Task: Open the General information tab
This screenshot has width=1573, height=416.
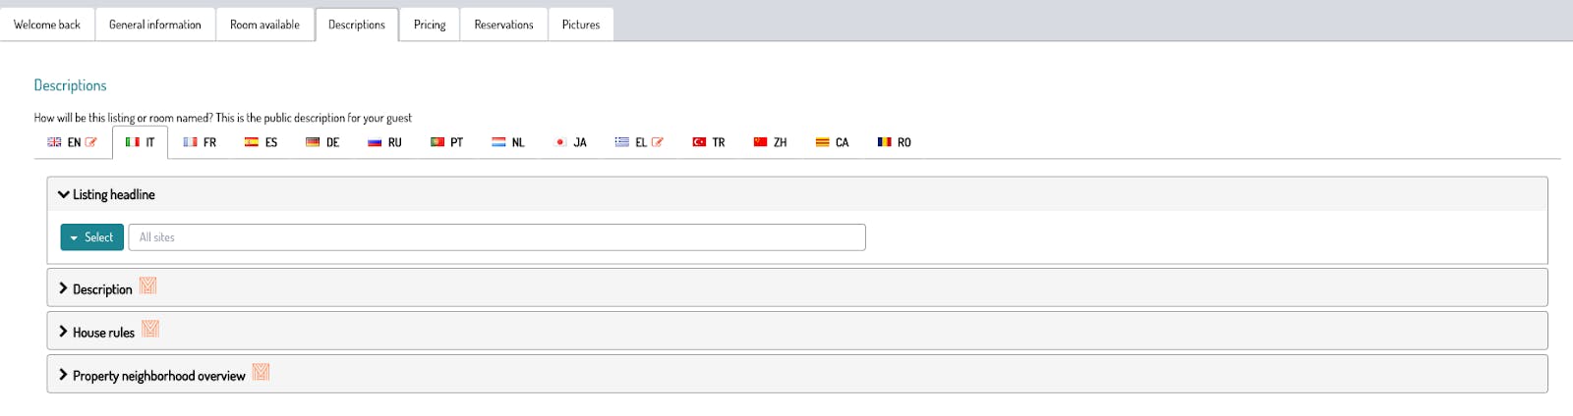Action: click(155, 25)
